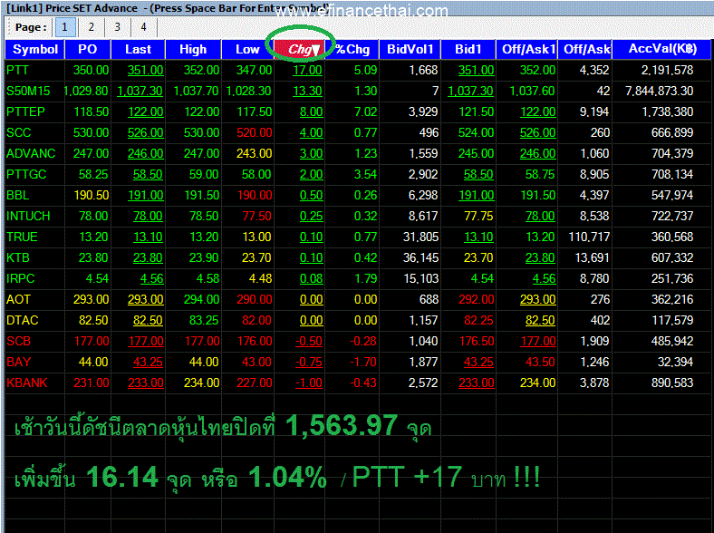This screenshot has width=714, height=533.
Task: Click BAY last price 43.25
Action: point(148,363)
